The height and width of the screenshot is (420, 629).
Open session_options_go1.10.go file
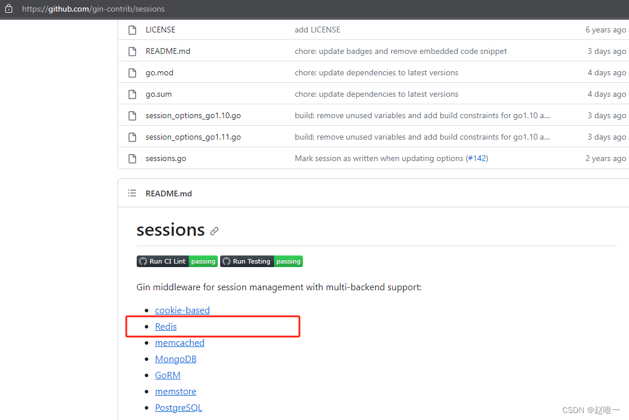click(x=193, y=115)
